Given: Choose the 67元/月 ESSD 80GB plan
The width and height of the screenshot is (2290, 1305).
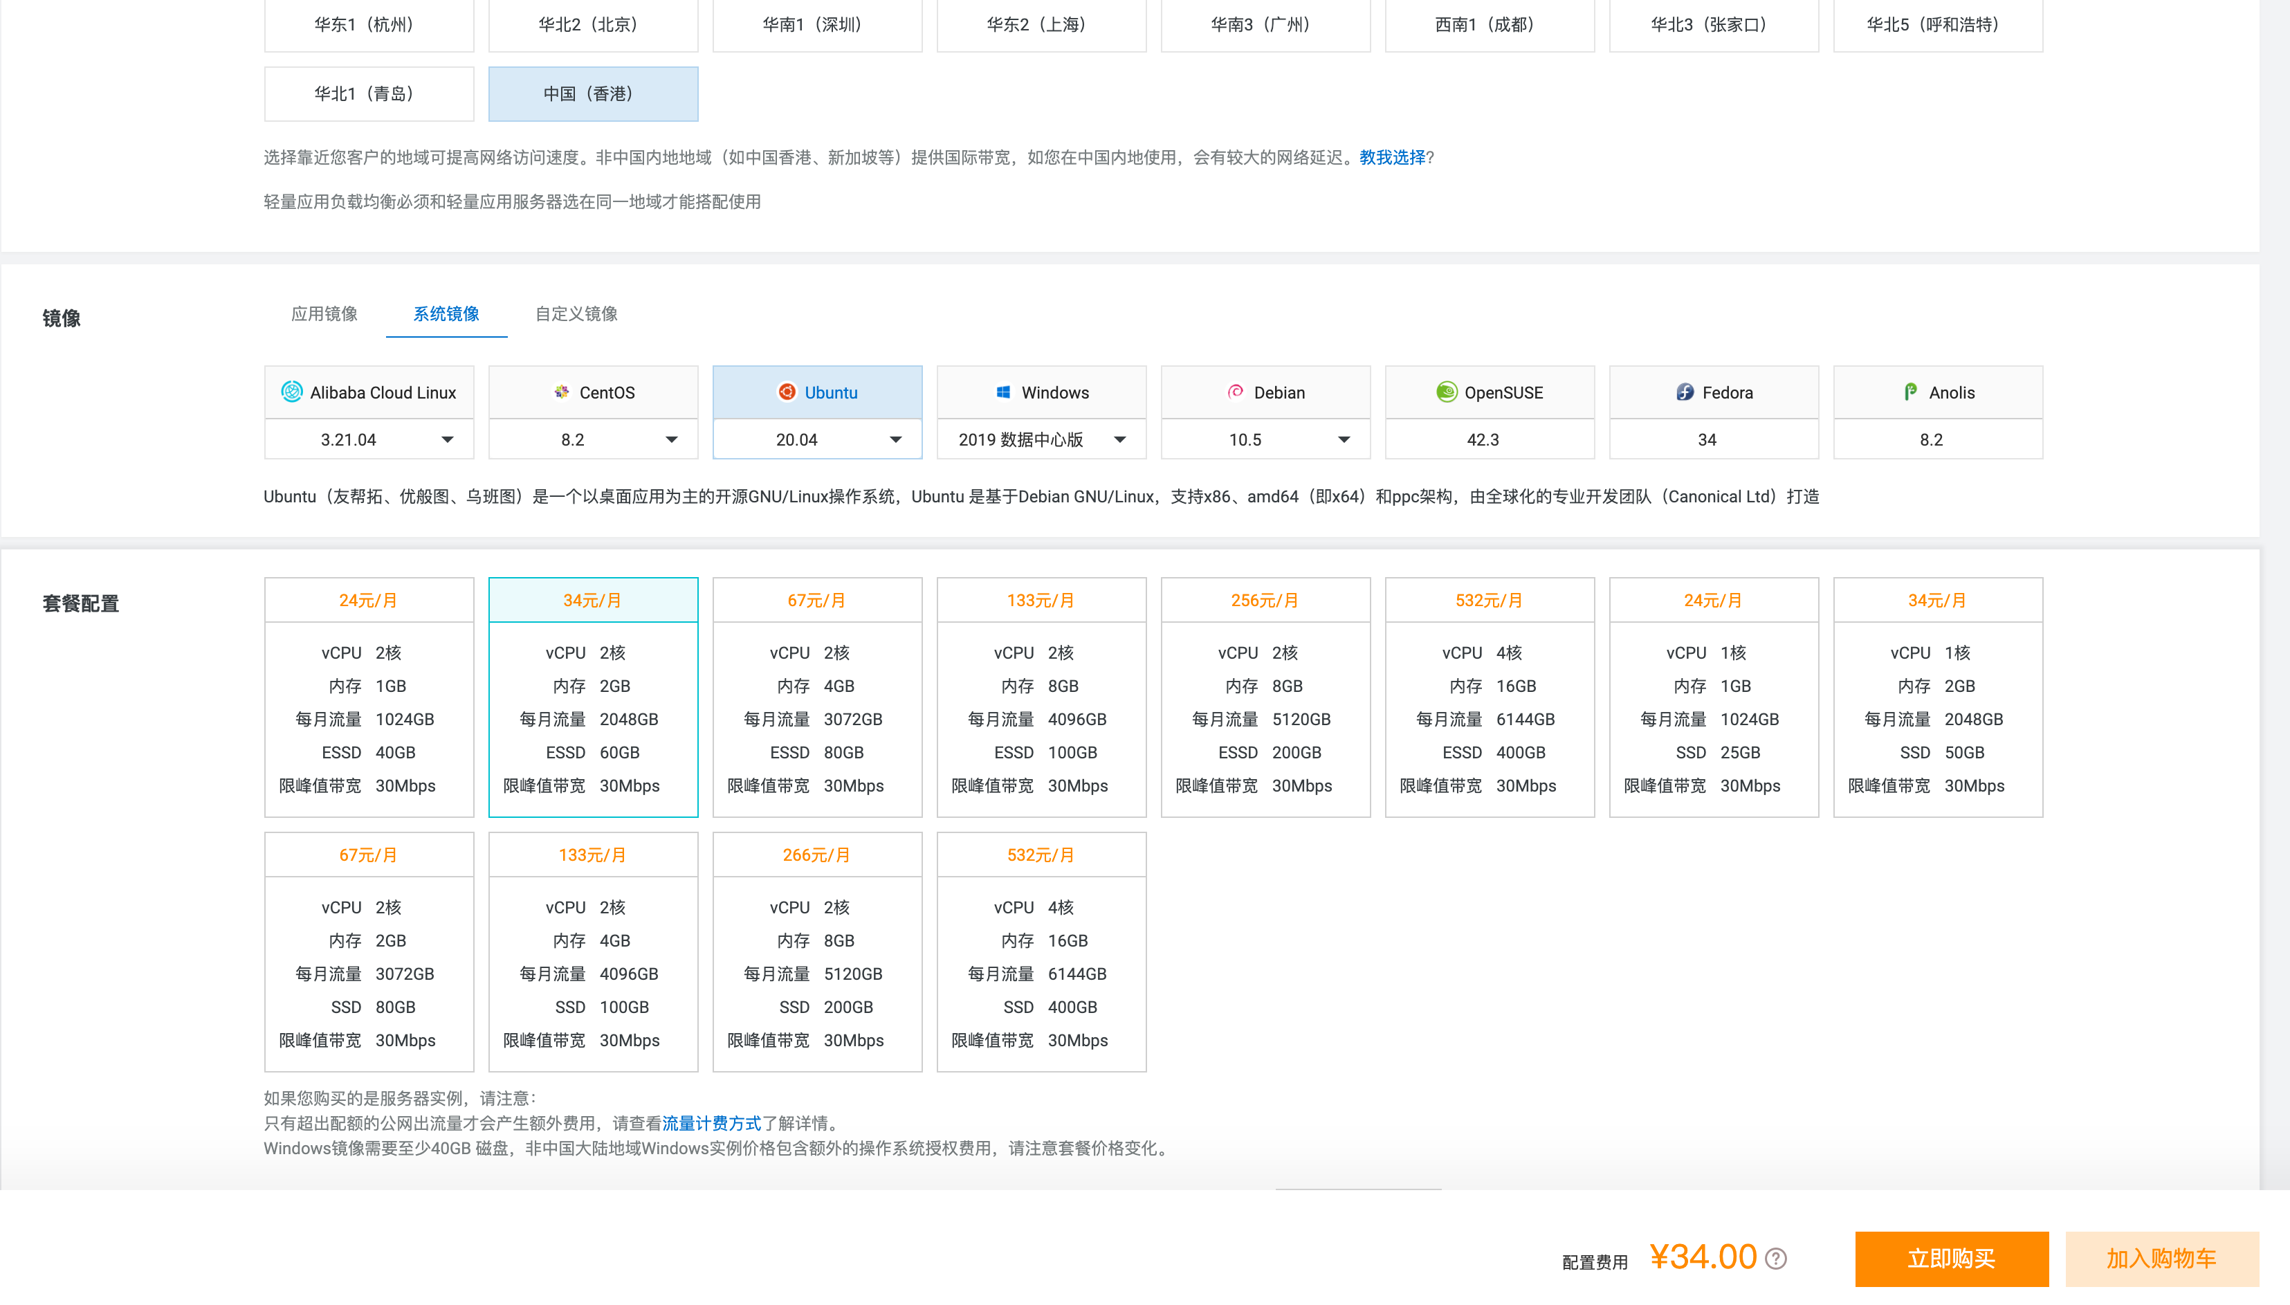Looking at the screenshot, I should click(x=817, y=697).
